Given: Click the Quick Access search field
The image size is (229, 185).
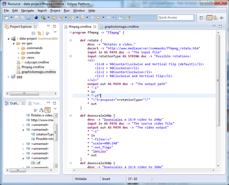Looking at the screenshot, I should click(176, 18).
